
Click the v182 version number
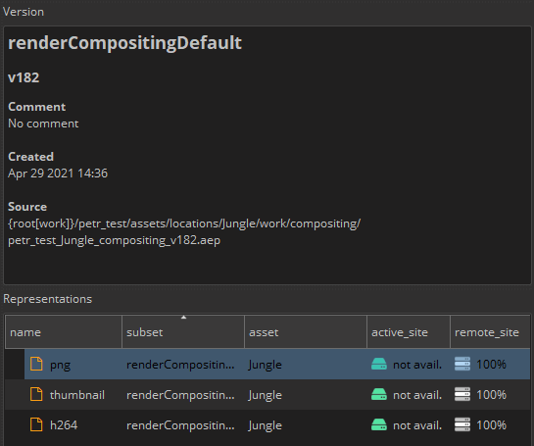(x=24, y=77)
